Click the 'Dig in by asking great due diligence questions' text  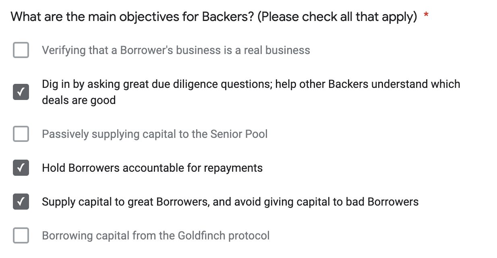157,84
